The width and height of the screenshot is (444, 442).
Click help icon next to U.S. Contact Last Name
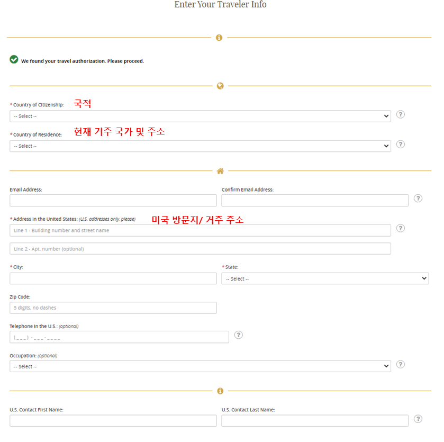tap(418, 419)
